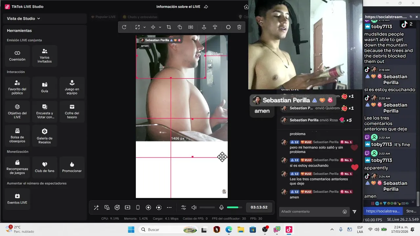Open the dropdown next to the fit-to-screen icon

[x=144, y=27]
